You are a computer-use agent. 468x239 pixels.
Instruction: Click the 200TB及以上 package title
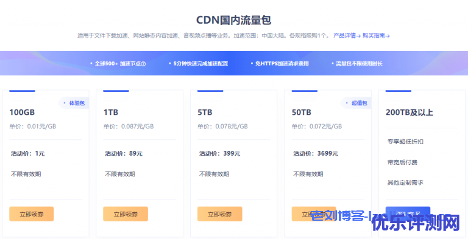pyautogui.click(x=409, y=113)
